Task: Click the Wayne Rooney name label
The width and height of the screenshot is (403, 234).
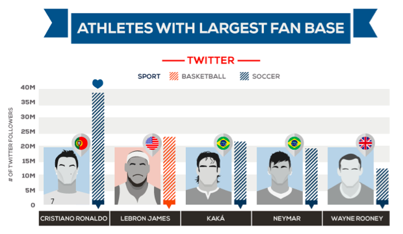Action: [356, 218]
